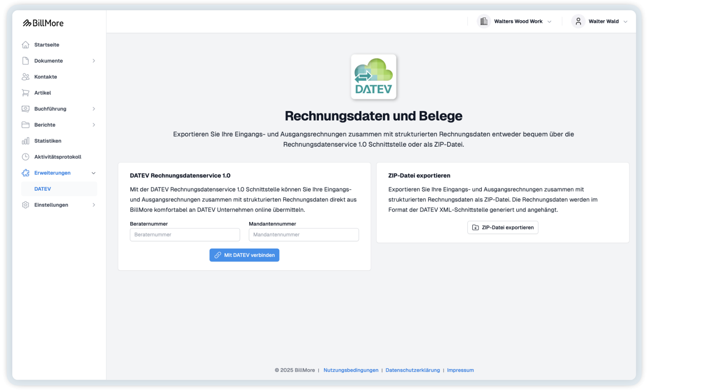Viewport: 726px width, 390px height.
Task: Expand the Berichte submenu chevron
Action: coord(94,125)
